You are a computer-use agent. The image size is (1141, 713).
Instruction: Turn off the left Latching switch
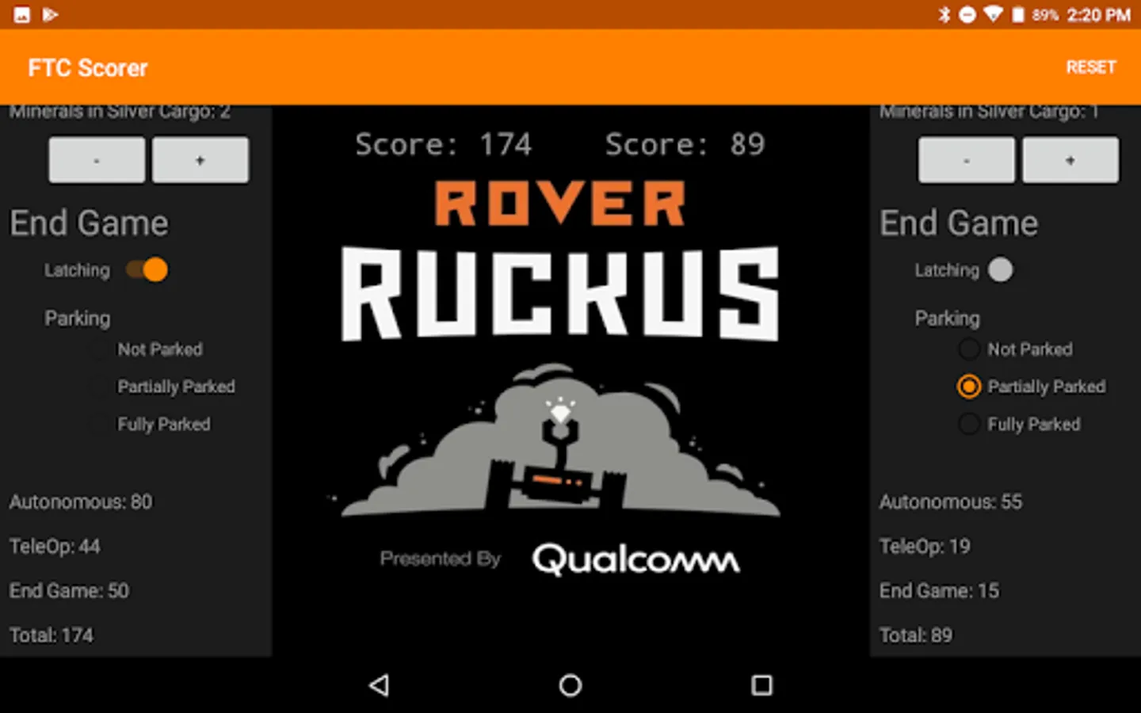147,270
